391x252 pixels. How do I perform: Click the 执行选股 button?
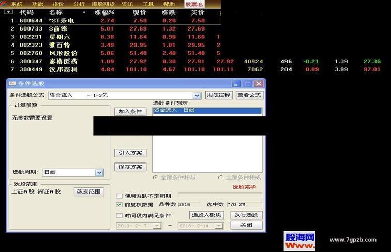246,215
